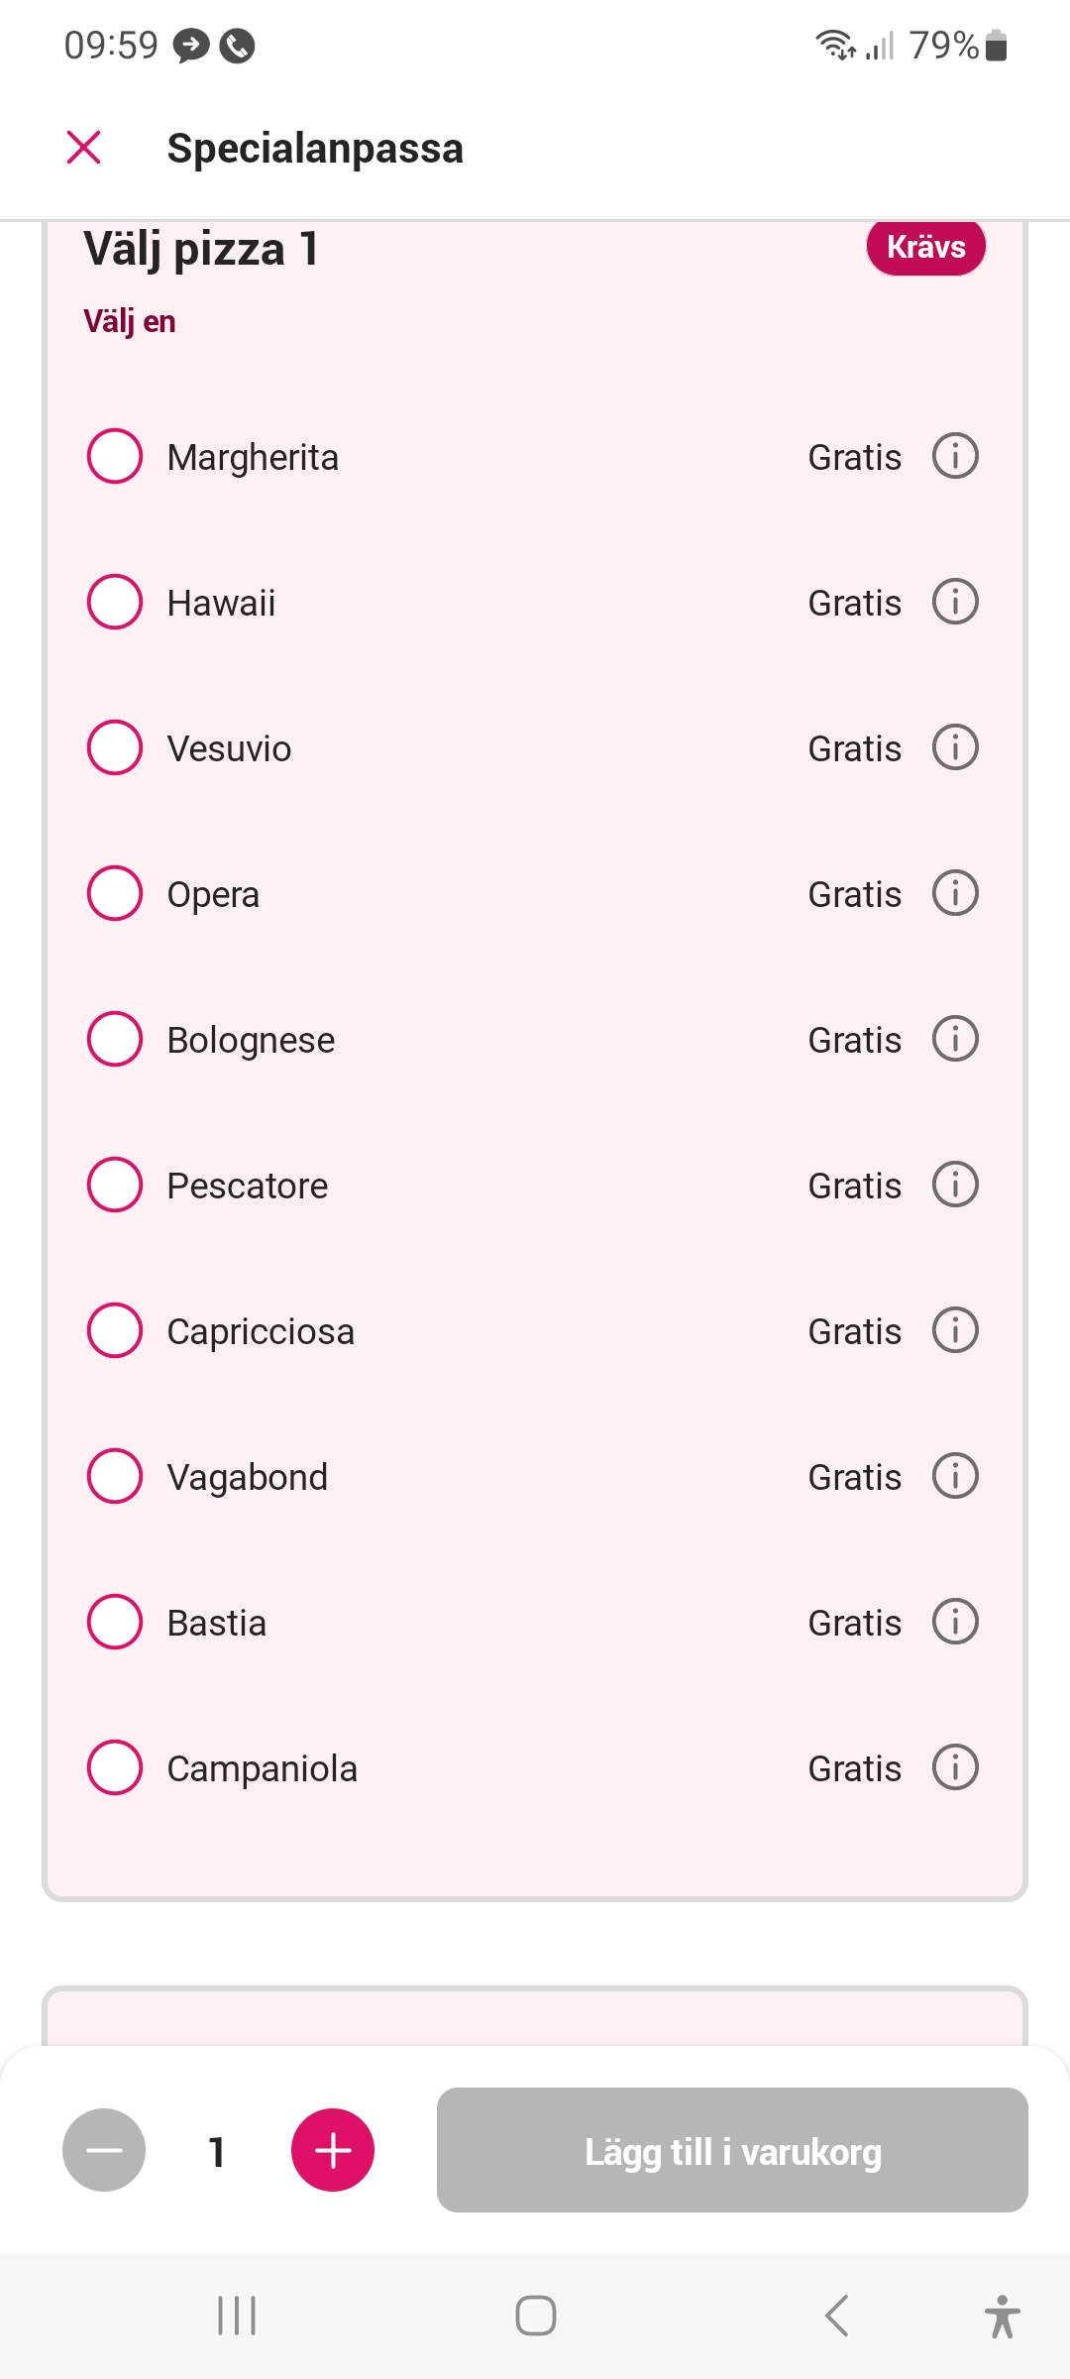Screen dimensions: 1070x2379
Task: Choose Hawaii as pizza 1
Action: coord(115,602)
